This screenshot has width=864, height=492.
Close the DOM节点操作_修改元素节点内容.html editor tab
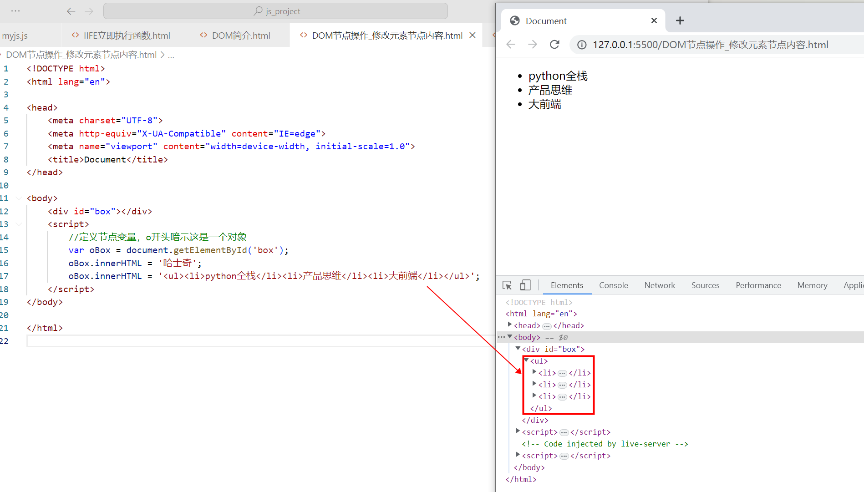(473, 35)
